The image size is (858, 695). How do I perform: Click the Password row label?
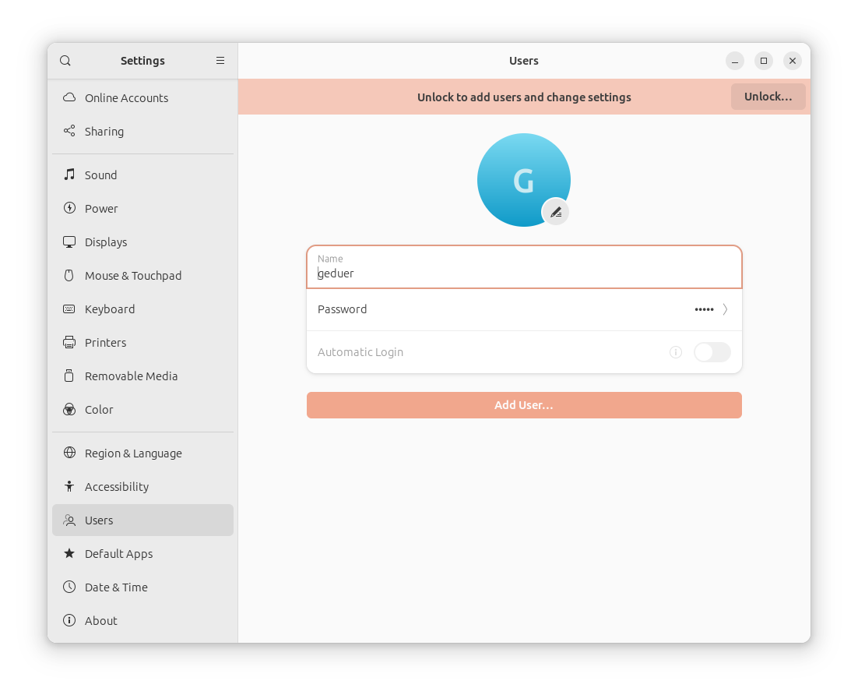pyautogui.click(x=342, y=309)
